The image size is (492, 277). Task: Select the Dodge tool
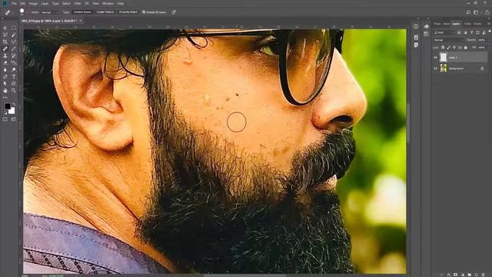(14, 70)
